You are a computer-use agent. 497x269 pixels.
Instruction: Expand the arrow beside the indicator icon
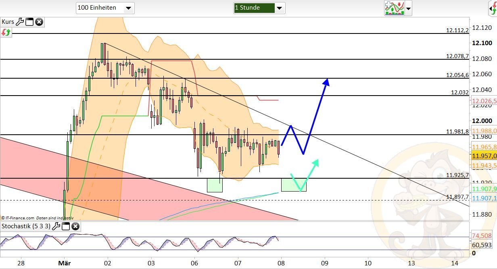tap(409, 8)
